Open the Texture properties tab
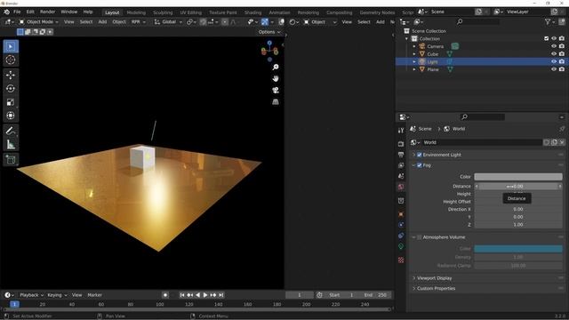 [x=401, y=260]
